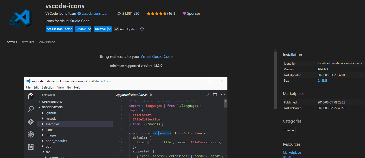Expand the icons folder
Screen dimensions: 365x158
click(x=43, y=130)
